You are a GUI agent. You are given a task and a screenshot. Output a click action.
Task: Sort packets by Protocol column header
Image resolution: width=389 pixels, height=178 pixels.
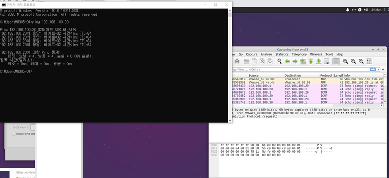click(x=326, y=75)
